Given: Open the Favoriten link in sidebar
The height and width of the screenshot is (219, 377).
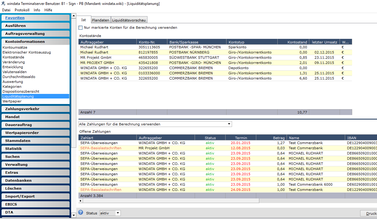Looking at the screenshot, I should pos(15,18).
